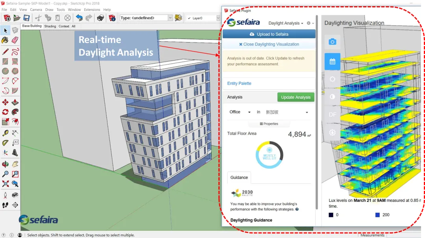Open the Daylight Analysis dropdown
Screen dimensions: 425x238
pos(286,23)
